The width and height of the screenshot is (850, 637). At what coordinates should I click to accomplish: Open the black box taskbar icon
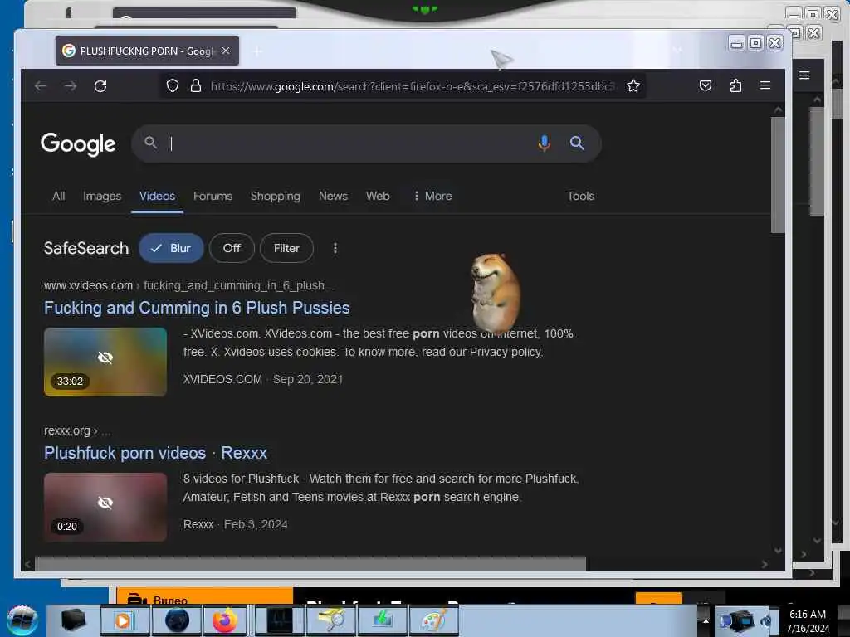(x=73, y=620)
